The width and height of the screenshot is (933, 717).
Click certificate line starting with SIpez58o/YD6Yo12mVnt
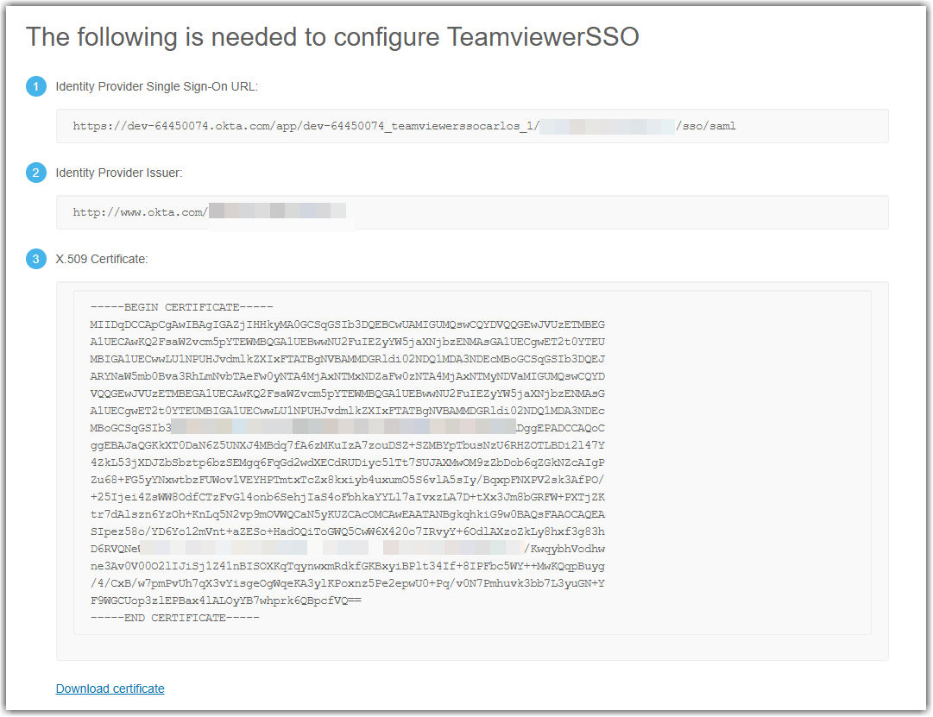pyautogui.click(x=348, y=531)
